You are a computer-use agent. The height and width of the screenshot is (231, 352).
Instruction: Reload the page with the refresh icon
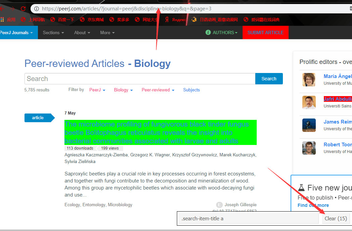click(23, 9)
